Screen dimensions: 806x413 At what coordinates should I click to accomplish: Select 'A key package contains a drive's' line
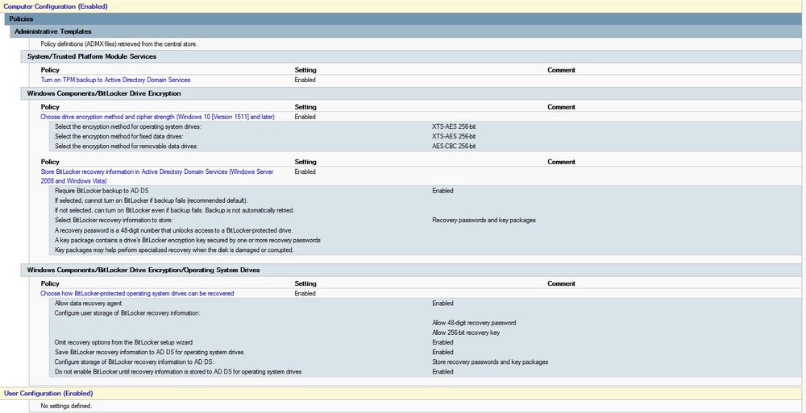click(x=188, y=240)
